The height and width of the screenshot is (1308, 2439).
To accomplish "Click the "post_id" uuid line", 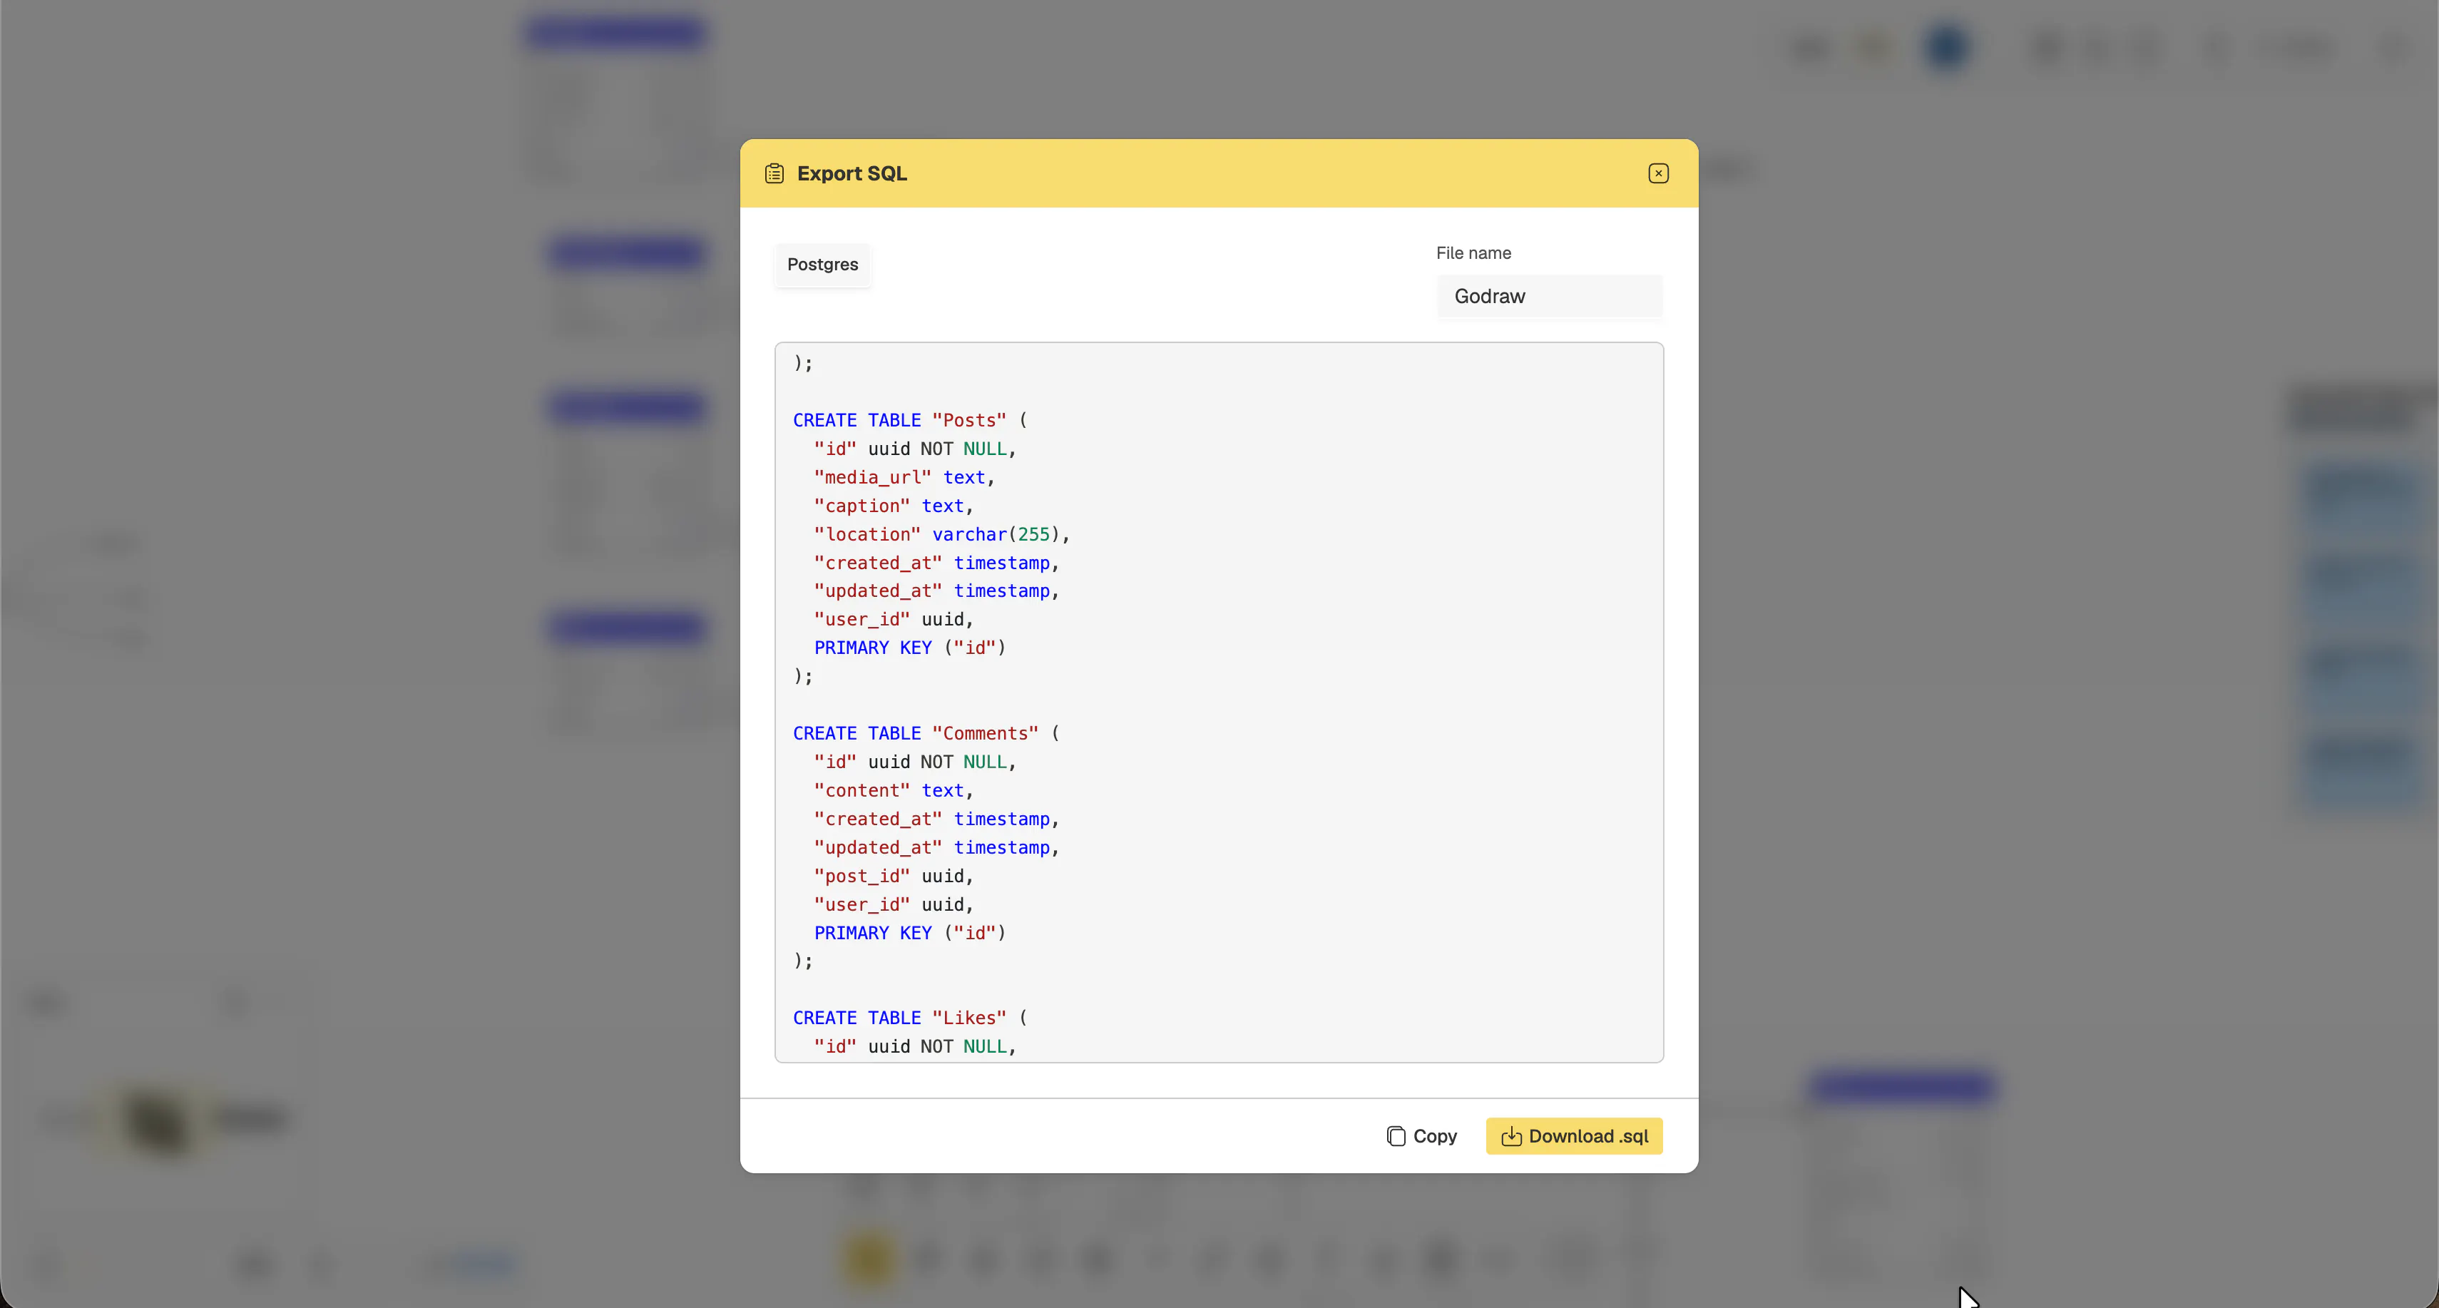I will point(894,876).
